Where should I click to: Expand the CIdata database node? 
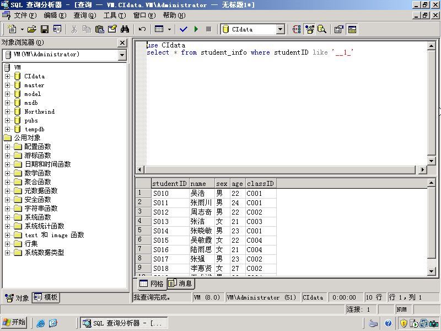[x=8, y=76]
